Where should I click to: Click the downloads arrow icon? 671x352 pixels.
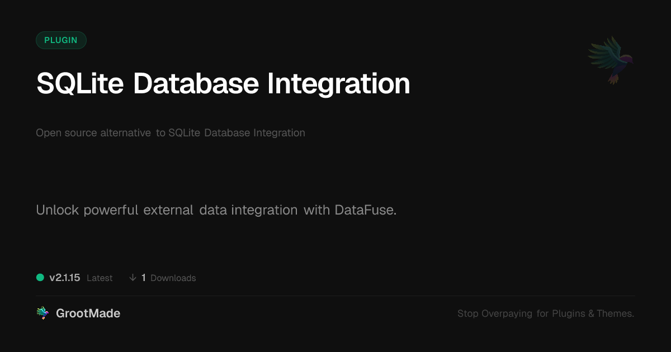click(x=133, y=278)
